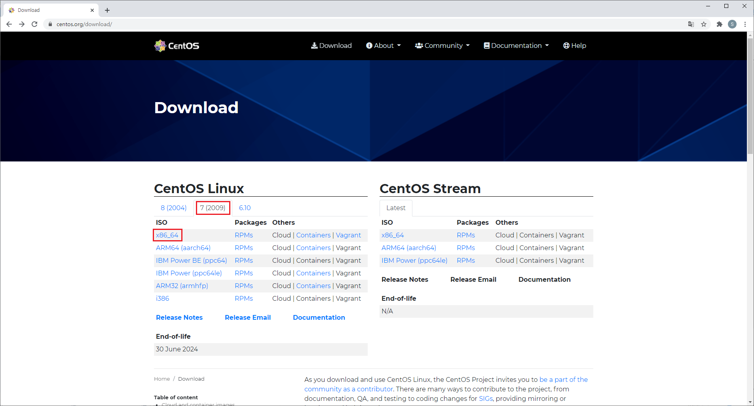Open ARM64 (aarch64) ISO under CentOS Stream
The width and height of the screenshot is (754, 406).
click(409, 248)
